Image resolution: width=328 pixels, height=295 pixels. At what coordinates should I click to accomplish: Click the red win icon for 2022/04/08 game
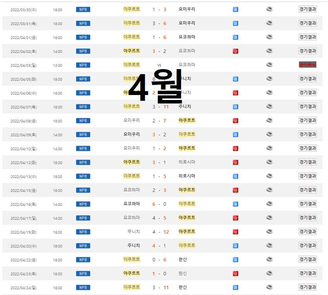pyautogui.click(x=236, y=120)
